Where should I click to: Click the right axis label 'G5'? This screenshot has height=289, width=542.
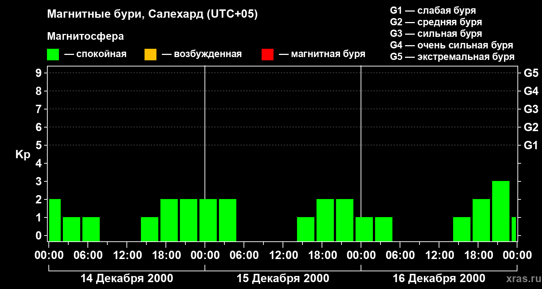click(531, 73)
